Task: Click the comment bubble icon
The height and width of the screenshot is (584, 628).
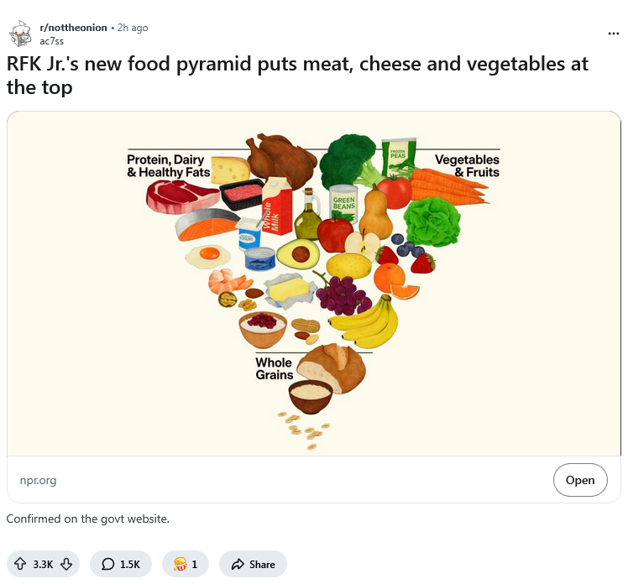Action: pos(107,564)
